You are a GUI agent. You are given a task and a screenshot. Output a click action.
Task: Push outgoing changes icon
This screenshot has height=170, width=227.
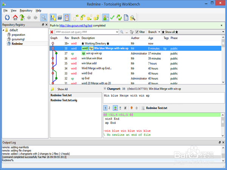pyautogui.click(x=96, y=18)
